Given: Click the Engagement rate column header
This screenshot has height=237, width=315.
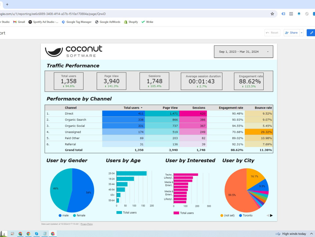Looking at the screenshot, I should tap(231, 108).
